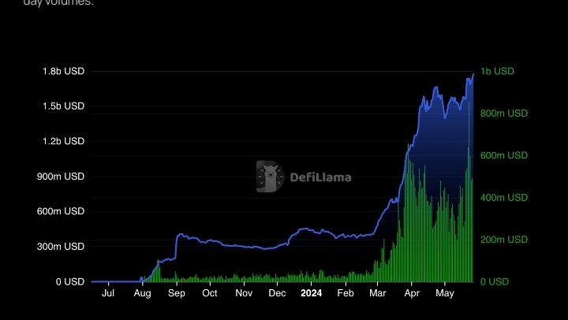This screenshot has width=568, height=320.
Task: Click the Sep month axis label
Action: coord(176,293)
